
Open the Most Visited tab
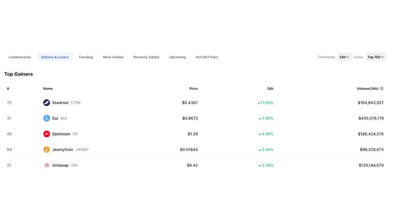[113, 57]
